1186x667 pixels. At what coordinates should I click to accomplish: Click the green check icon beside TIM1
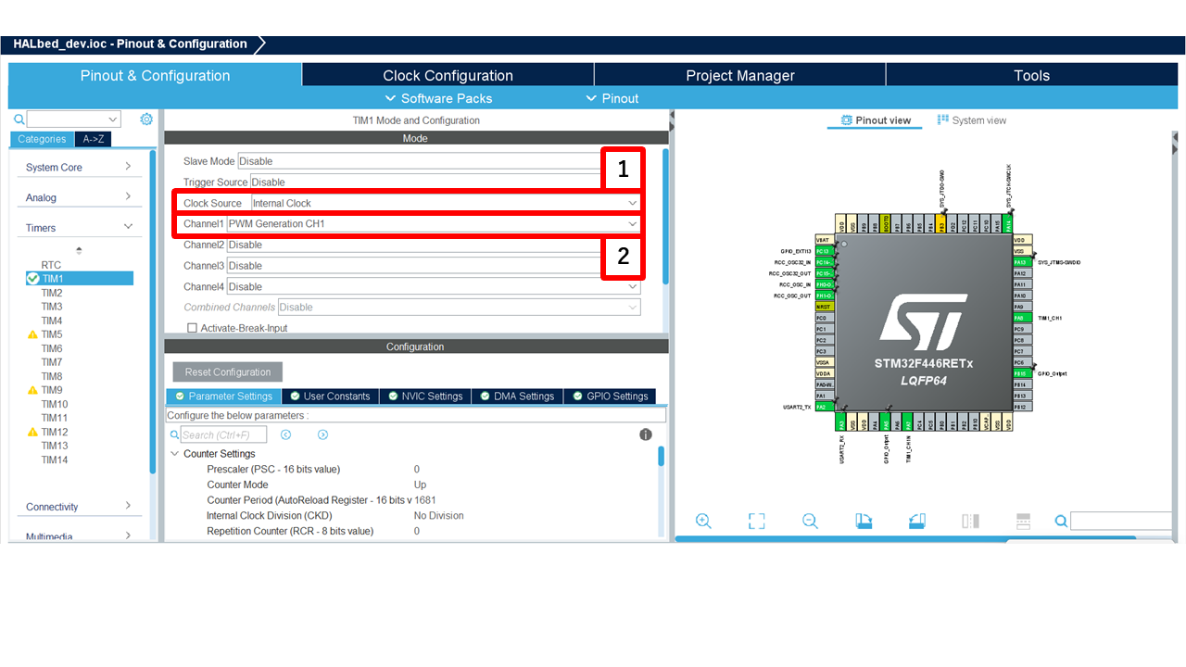[x=33, y=278]
